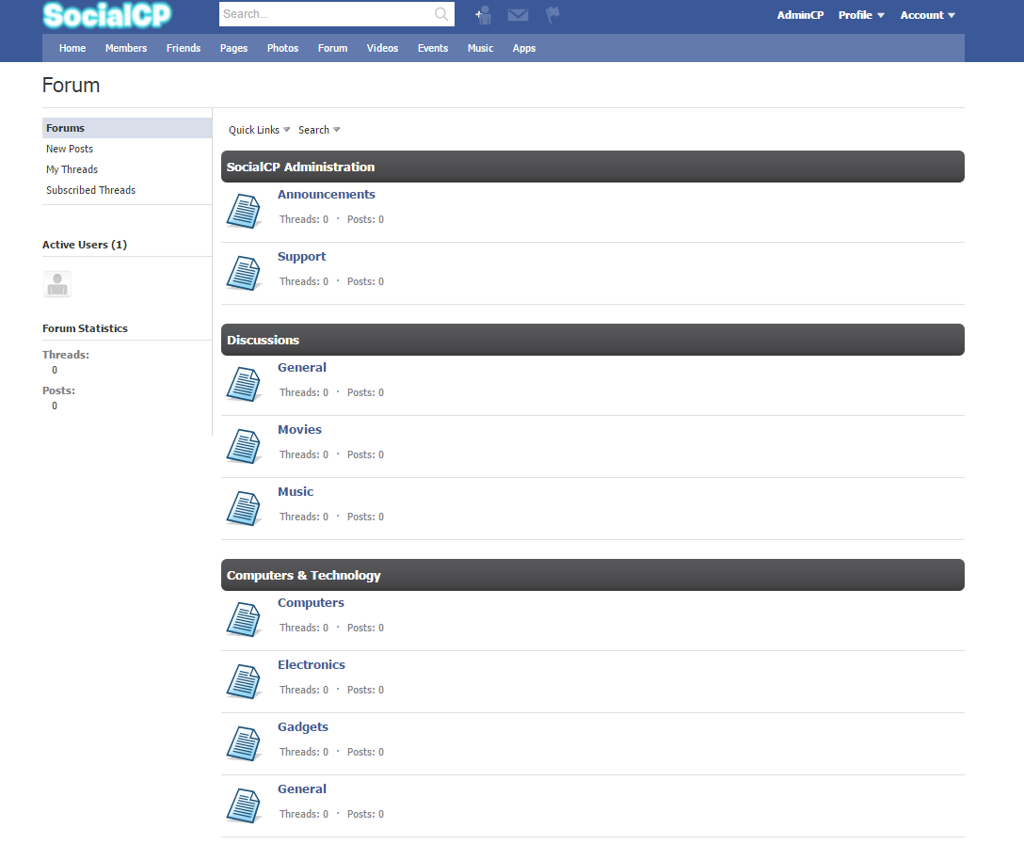Viewport: 1024px width, 844px height.
Task: Click the Computers forum icon
Action: (244, 619)
